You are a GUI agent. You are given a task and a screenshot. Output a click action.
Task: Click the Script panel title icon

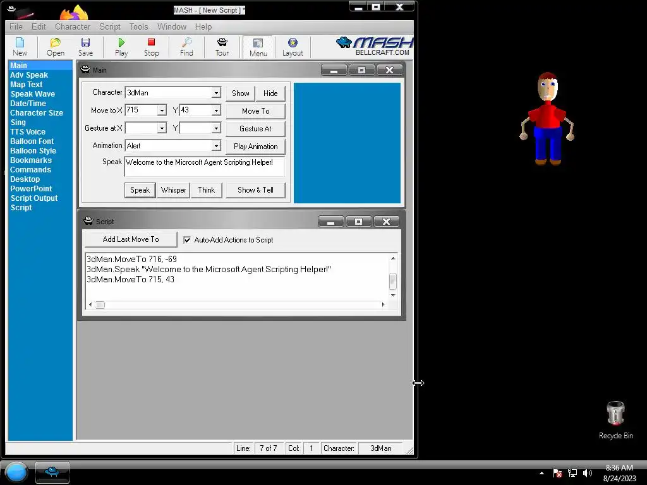click(88, 221)
